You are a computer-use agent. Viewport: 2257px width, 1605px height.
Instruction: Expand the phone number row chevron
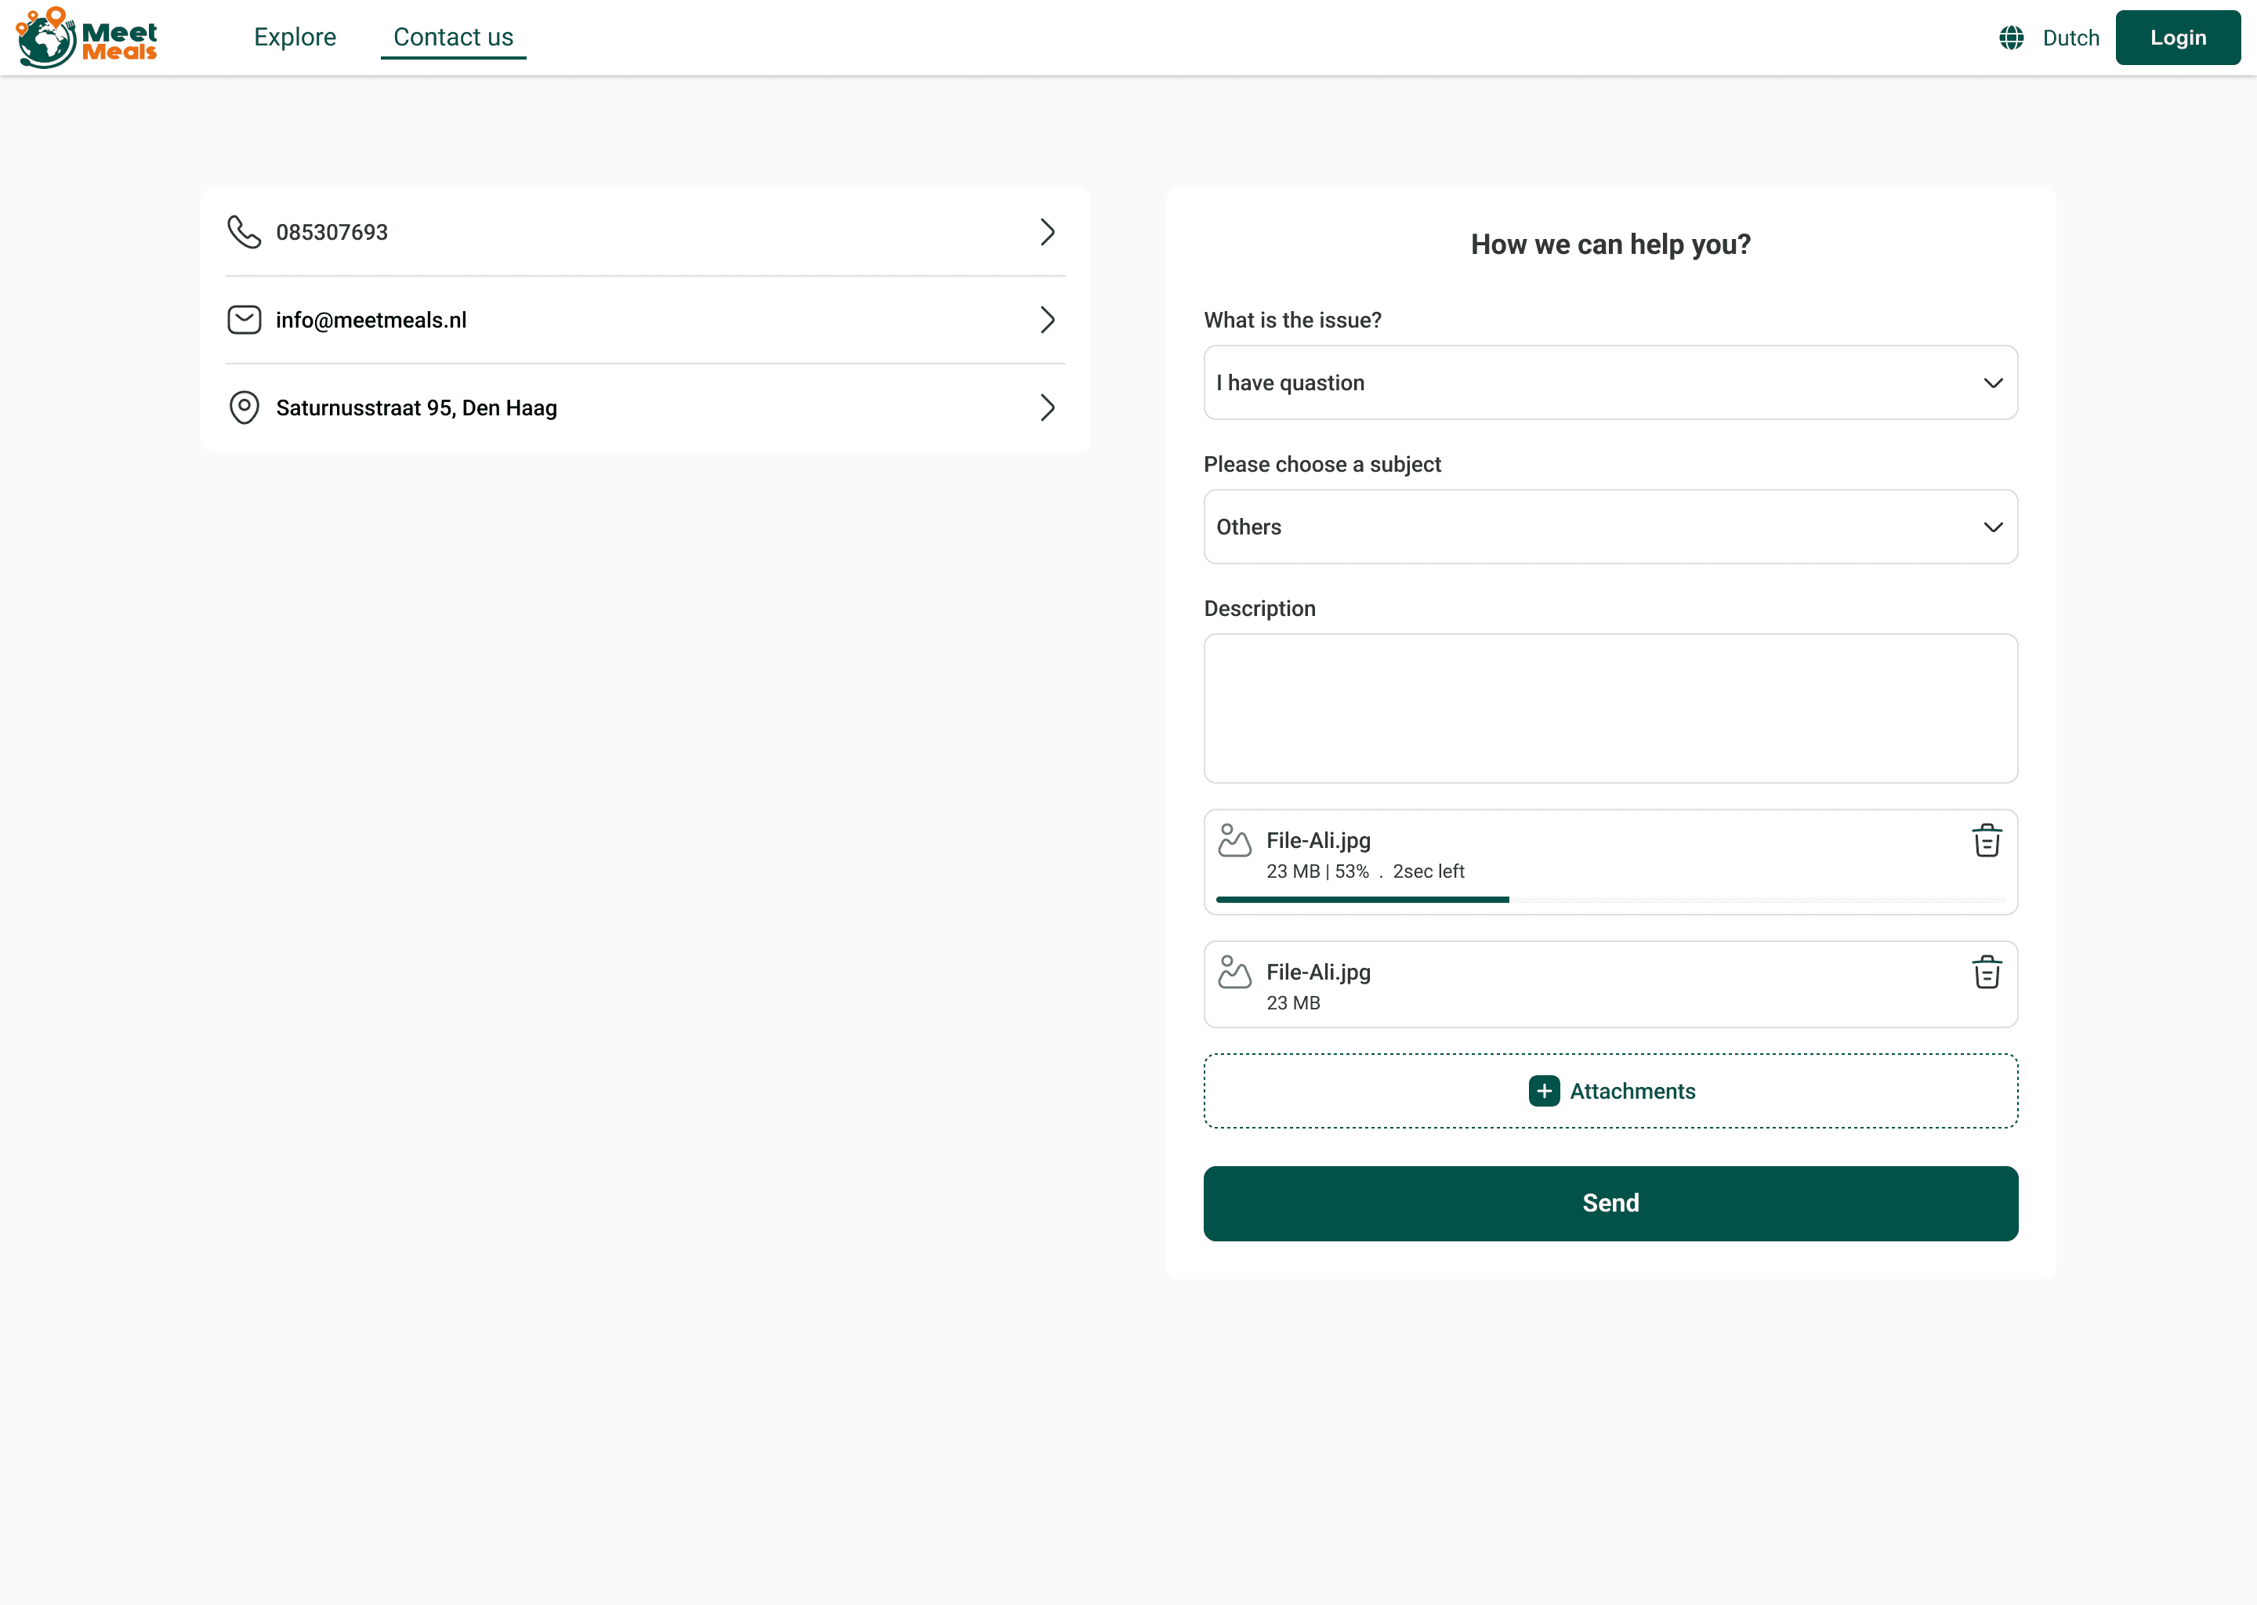pos(1048,232)
